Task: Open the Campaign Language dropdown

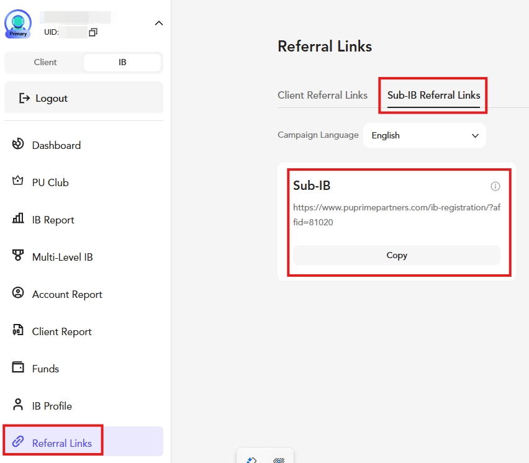Action: coord(425,135)
